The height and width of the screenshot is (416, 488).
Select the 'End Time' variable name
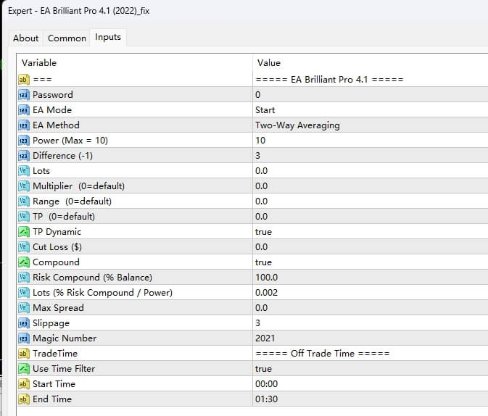[52, 399]
